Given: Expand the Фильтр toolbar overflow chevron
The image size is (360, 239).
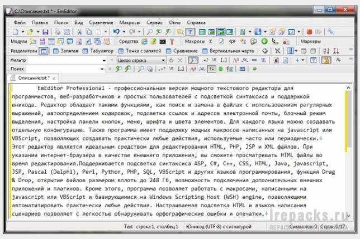Looking at the screenshot, I should 350,59.
